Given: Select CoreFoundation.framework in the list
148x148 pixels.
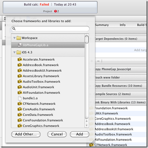Looking at the screenshot, I should click(x=48, y=120).
